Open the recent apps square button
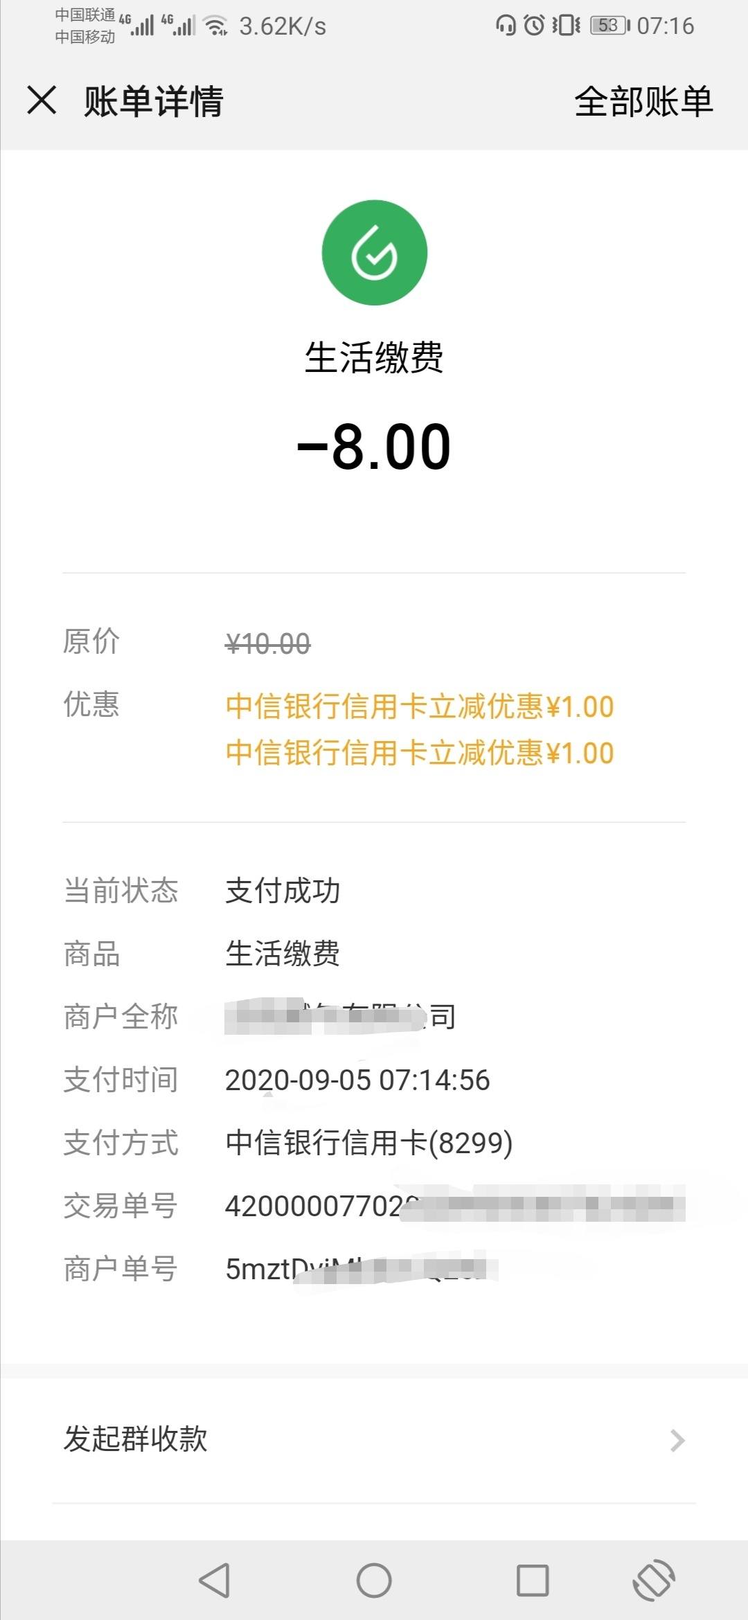Image resolution: width=748 pixels, height=1620 pixels. [533, 1581]
